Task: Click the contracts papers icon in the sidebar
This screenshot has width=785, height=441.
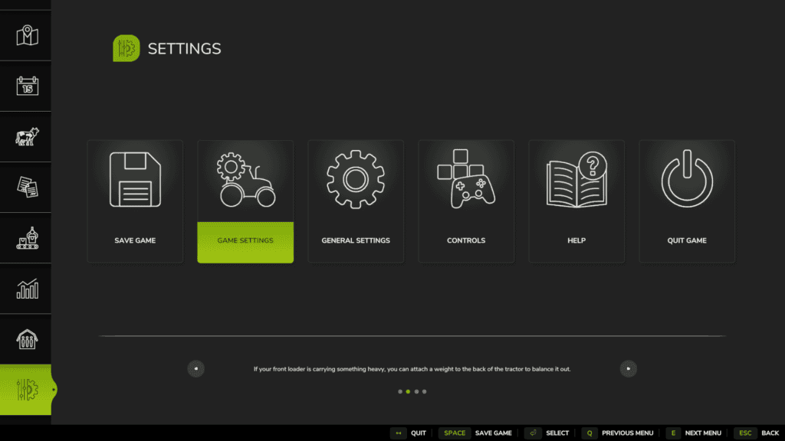Action: point(25,187)
